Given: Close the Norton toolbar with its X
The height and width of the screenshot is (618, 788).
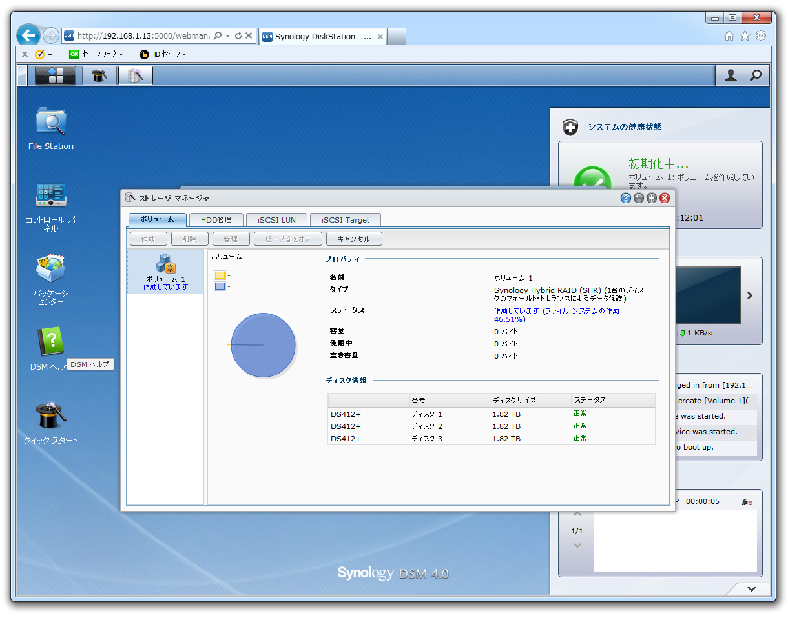Looking at the screenshot, I should tap(25, 55).
